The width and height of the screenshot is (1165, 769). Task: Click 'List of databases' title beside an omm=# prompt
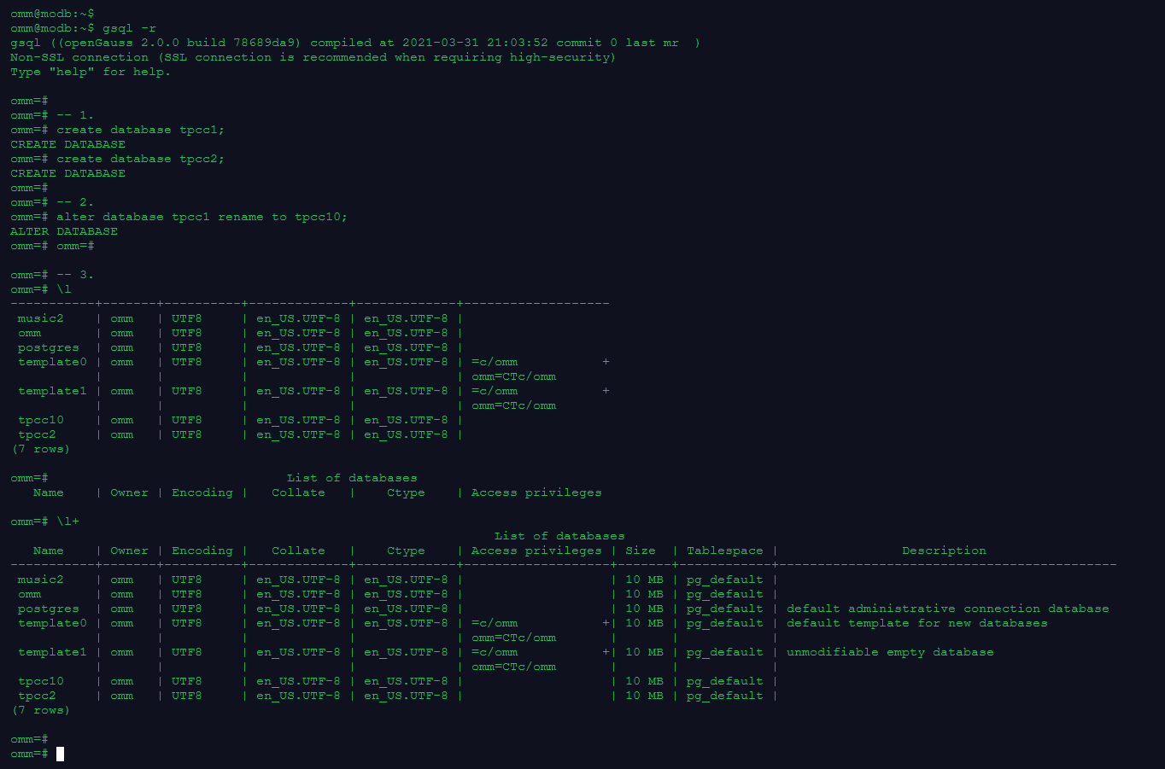352,478
